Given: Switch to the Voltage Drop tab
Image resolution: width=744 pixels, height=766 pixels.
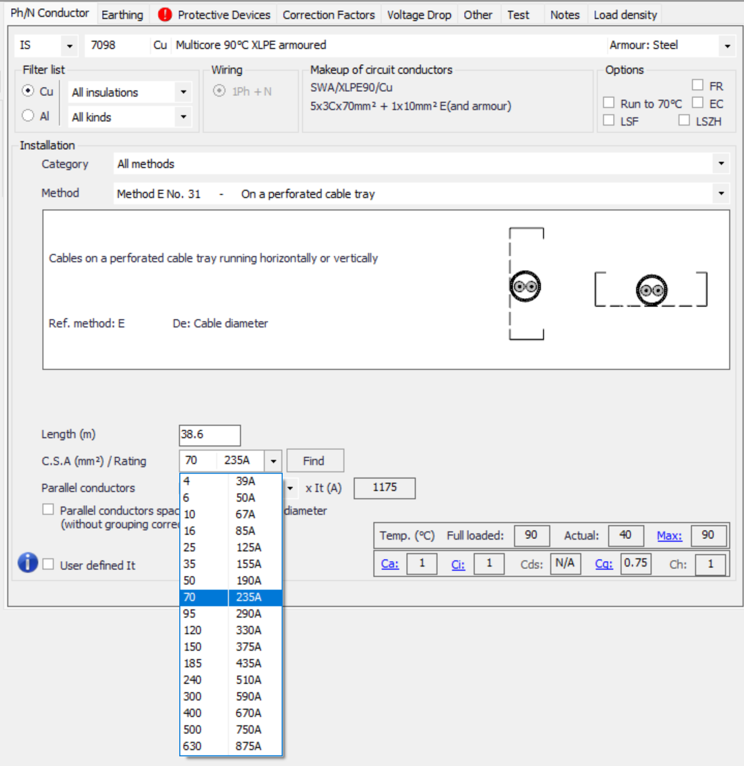Looking at the screenshot, I should (419, 14).
